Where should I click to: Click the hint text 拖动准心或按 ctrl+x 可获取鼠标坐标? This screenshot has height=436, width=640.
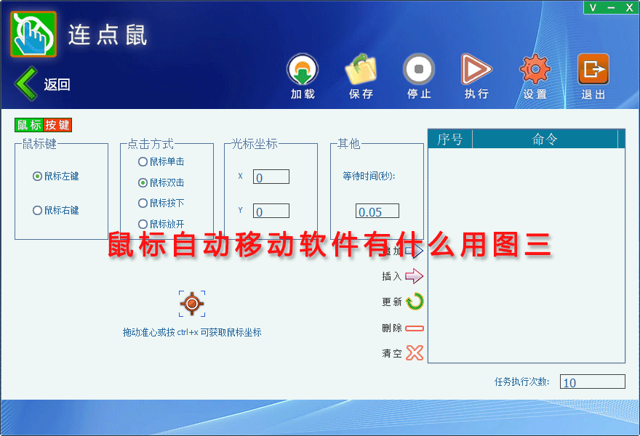(x=192, y=332)
